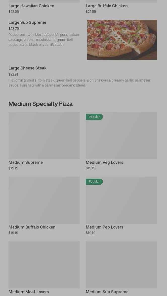The width and height of the screenshot is (167, 296).
Task: Open the Large Hawaiian Chicken item
Action: click(31, 6)
